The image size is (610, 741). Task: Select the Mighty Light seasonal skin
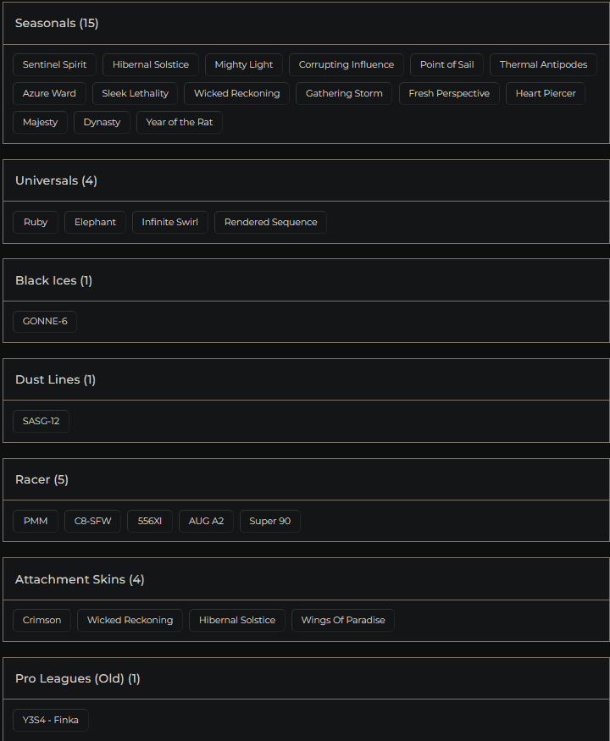click(243, 64)
